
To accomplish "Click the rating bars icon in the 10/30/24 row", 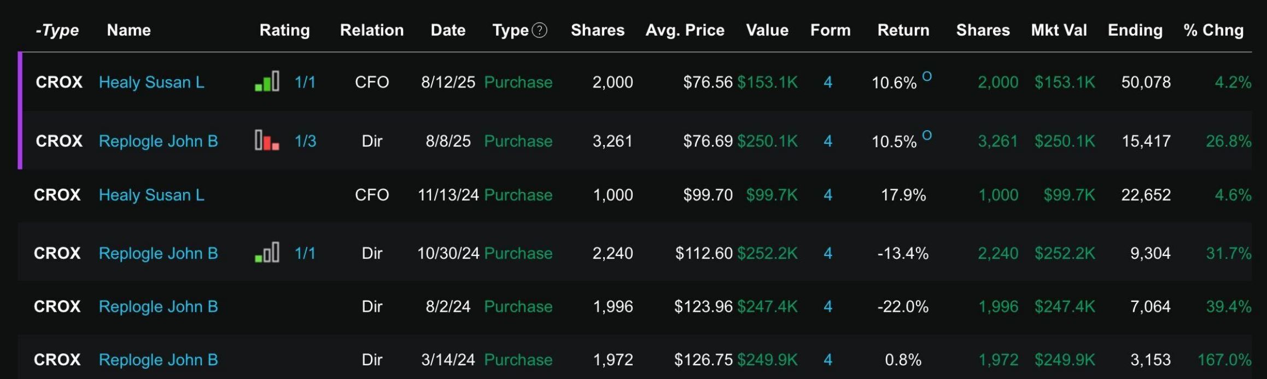I will pyautogui.click(x=267, y=253).
